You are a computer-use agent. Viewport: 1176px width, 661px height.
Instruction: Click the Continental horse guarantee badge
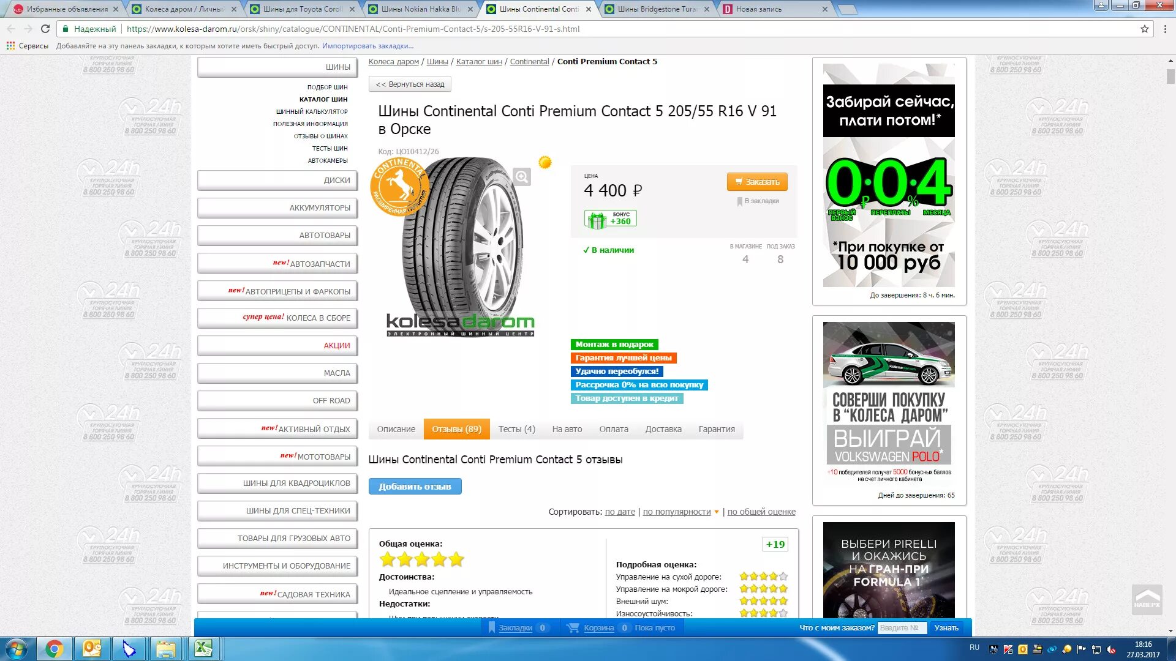(x=399, y=187)
